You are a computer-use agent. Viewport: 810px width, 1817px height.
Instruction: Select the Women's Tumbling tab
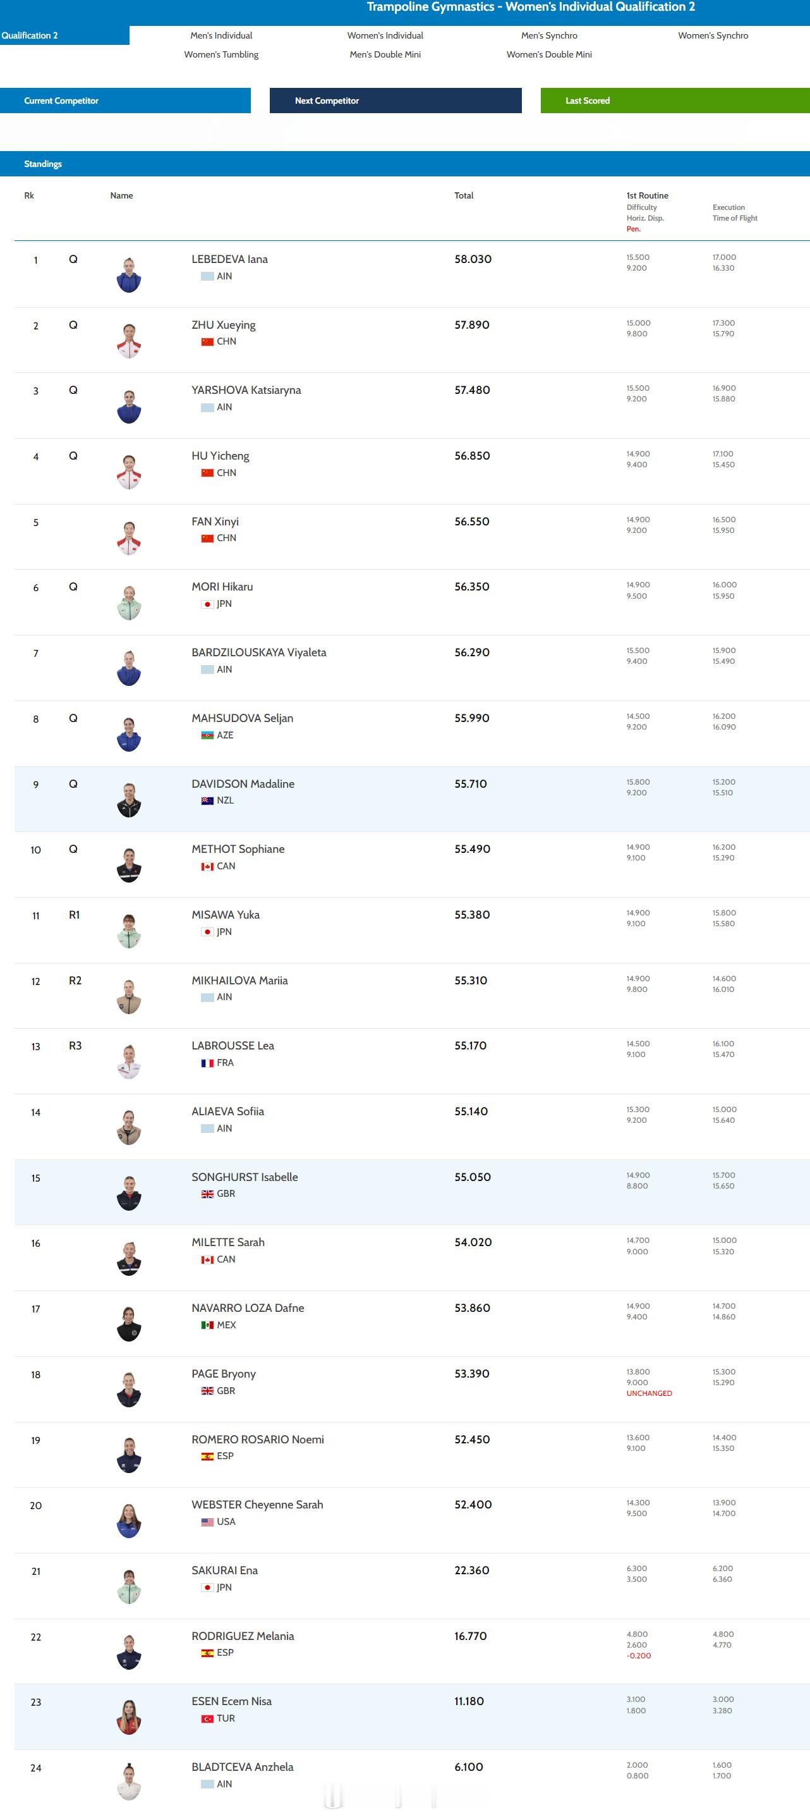221,54
